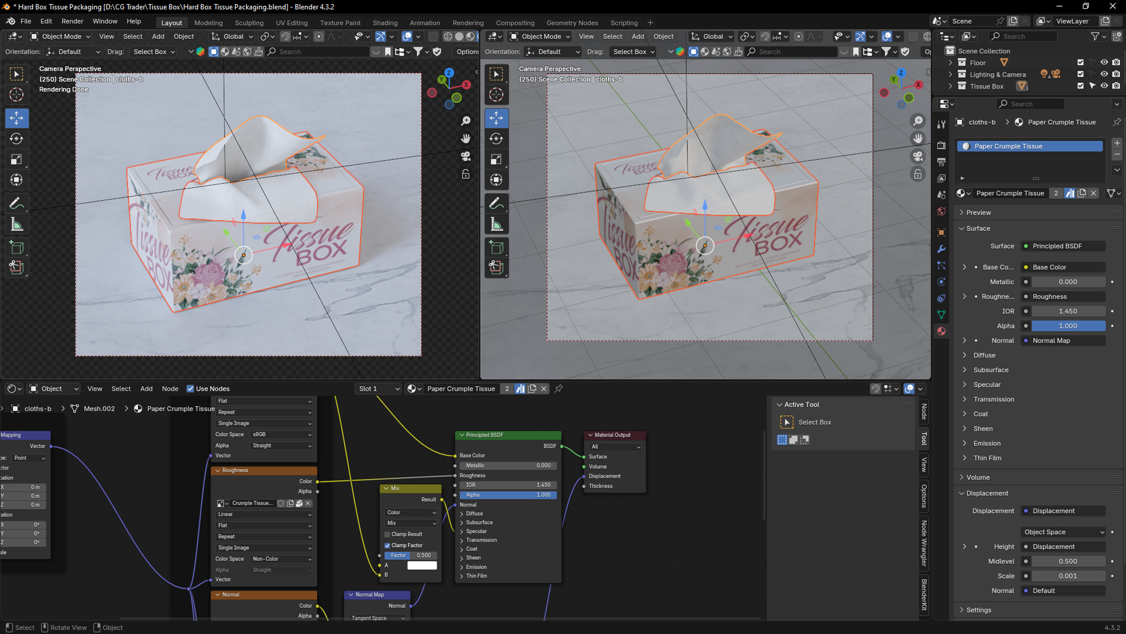1126x634 pixels.
Task: Select the Move tool in left viewport
Action: [x=16, y=118]
